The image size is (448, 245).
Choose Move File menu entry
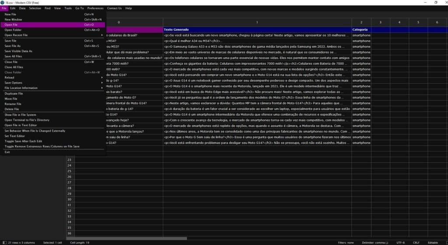point(52,98)
